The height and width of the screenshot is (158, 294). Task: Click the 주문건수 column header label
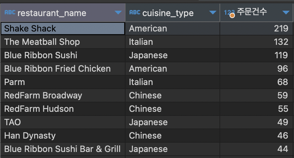[x=252, y=12]
